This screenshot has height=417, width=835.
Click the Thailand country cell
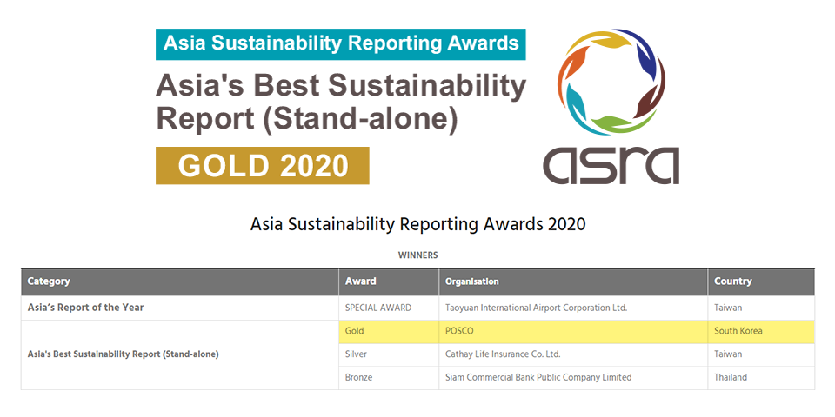pyautogui.click(x=731, y=378)
